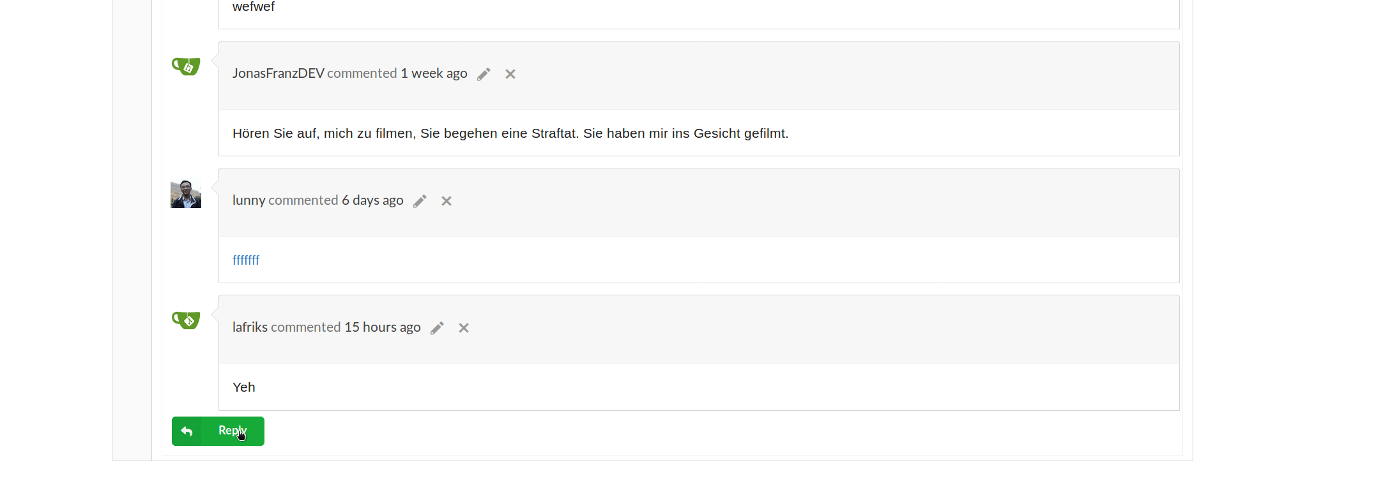Image resolution: width=1390 pixels, height=488 pixels.
Task: Delete JonasFranzDEV's comment via the X icon
Action: tap(510, 74)
